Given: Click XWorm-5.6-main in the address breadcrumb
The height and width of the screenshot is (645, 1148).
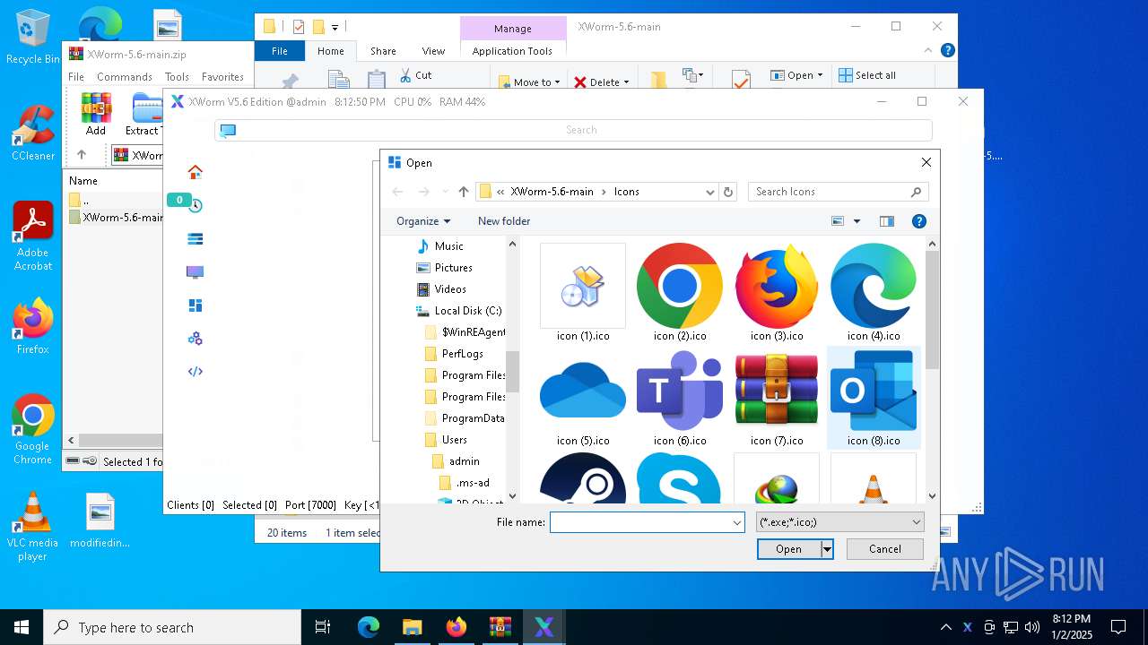Looking at the screenshot, I should [552, 192].
